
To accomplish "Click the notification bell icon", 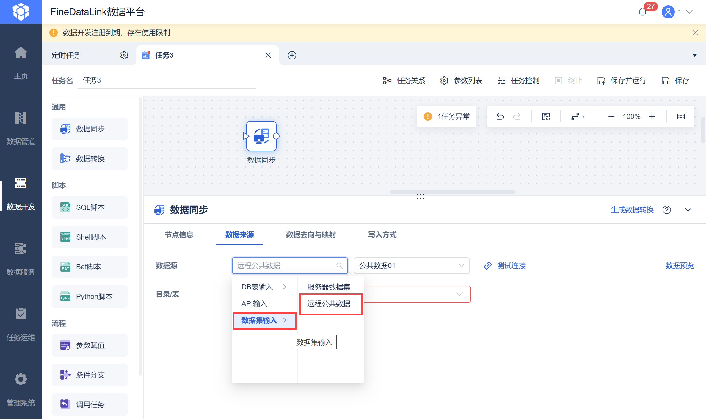I will pos(642,12).
